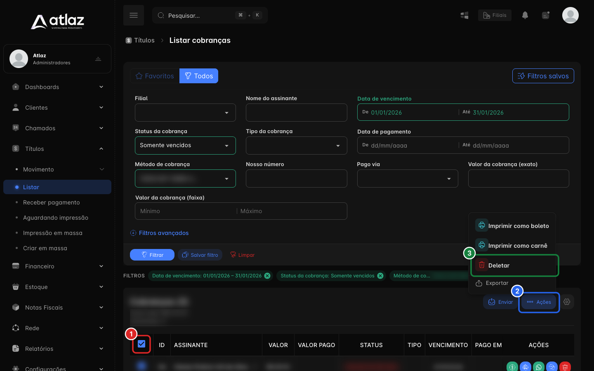Expand the Financeiro sidebar section
The image size is (594, 371).
pyautogui.click(x=57, y=266)
